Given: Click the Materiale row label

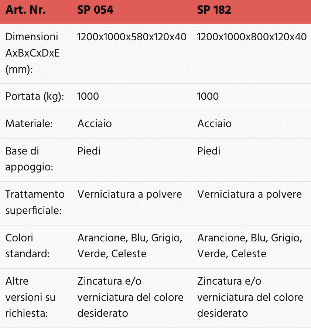Looking at the screenshot, I should 29,123.
